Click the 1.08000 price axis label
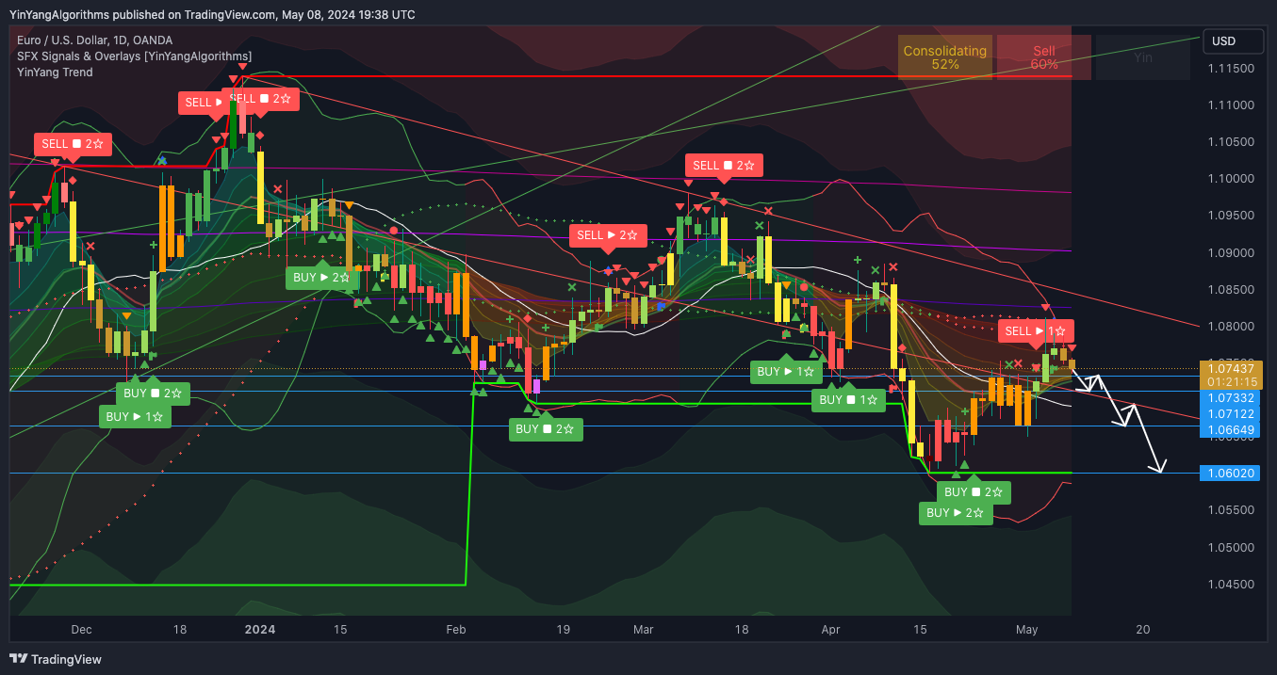The width and height of the screenshot is (1277, 675). pos(1233,327)
